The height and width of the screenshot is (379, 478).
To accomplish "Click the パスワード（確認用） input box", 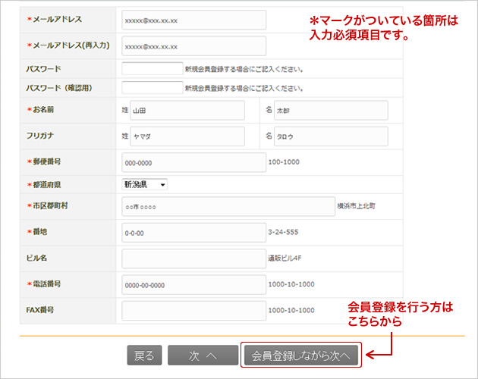I will (x=152, y=87).
